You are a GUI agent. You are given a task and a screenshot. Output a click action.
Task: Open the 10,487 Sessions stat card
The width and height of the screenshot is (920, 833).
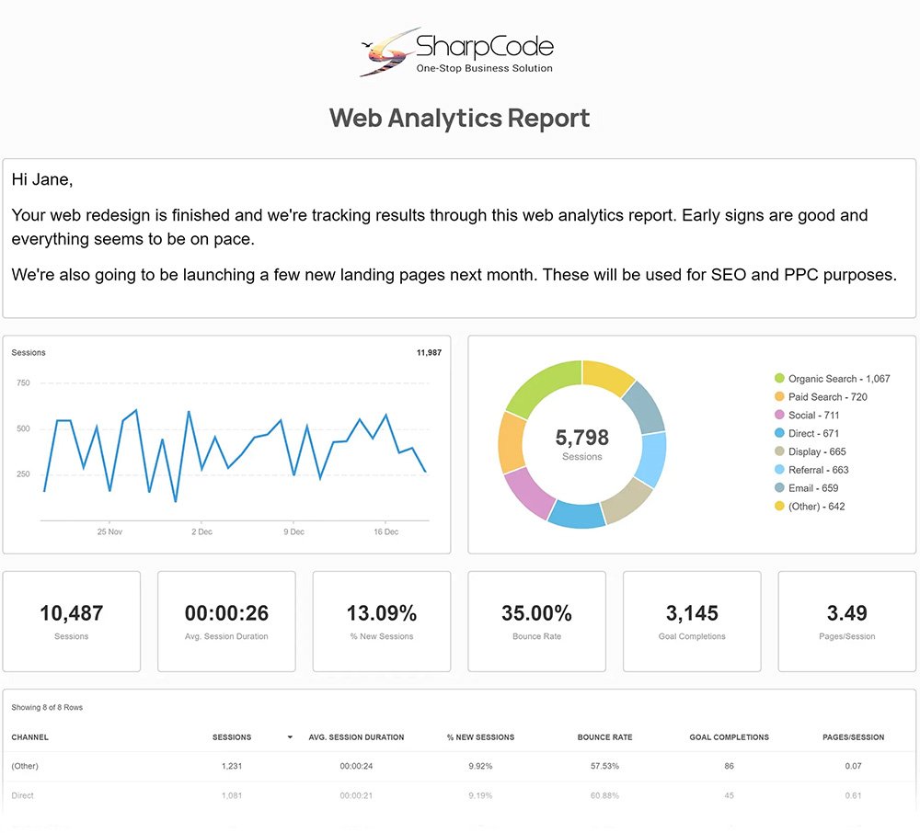pos(72,621)
